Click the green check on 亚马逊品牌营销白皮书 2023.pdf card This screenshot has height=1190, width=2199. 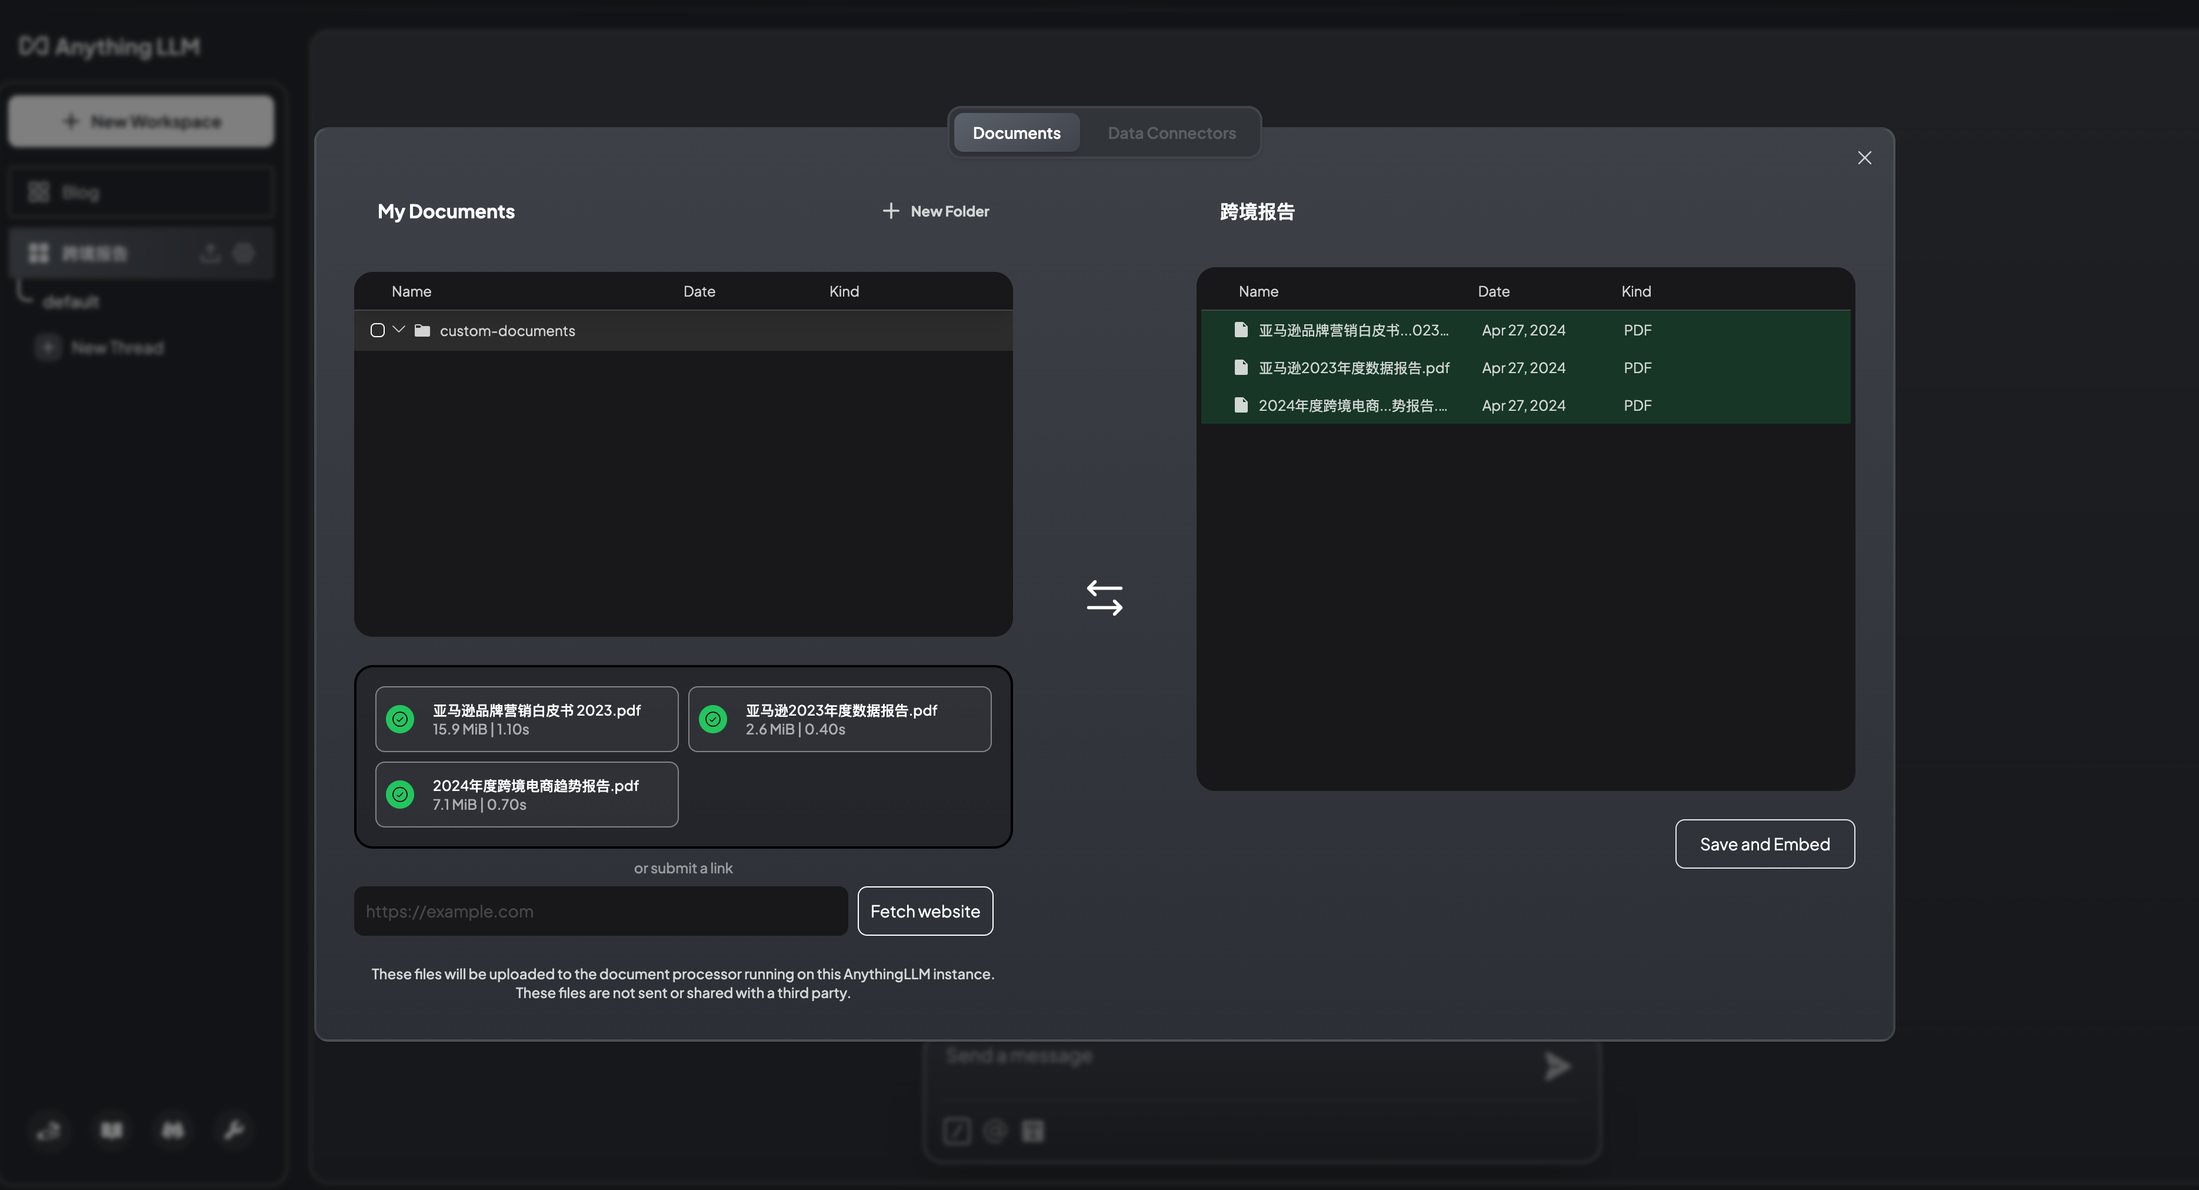point(401,719)
